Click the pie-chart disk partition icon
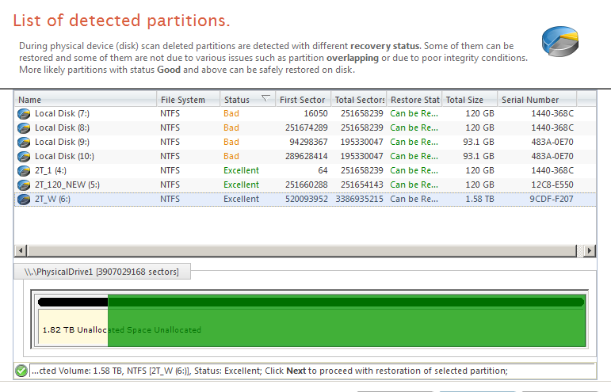This screenshot has height=392, width=611. [560, 41]
